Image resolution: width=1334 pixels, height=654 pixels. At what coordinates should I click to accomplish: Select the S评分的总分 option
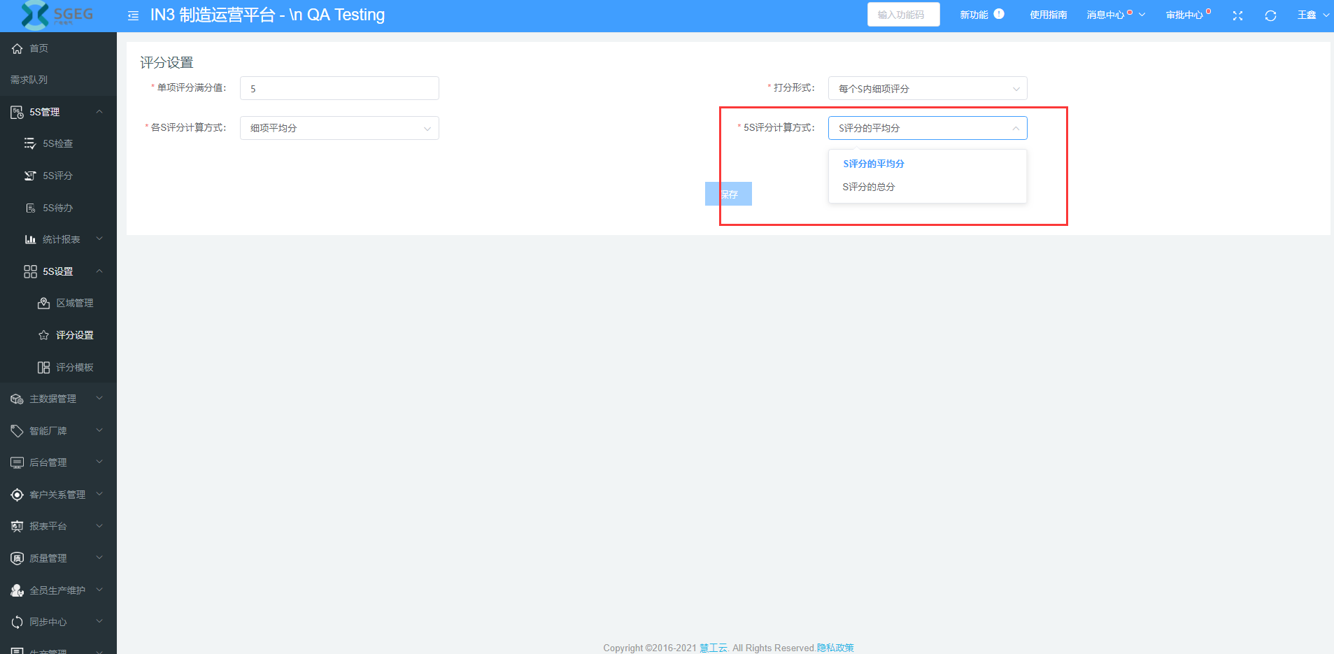pos(868,187)
